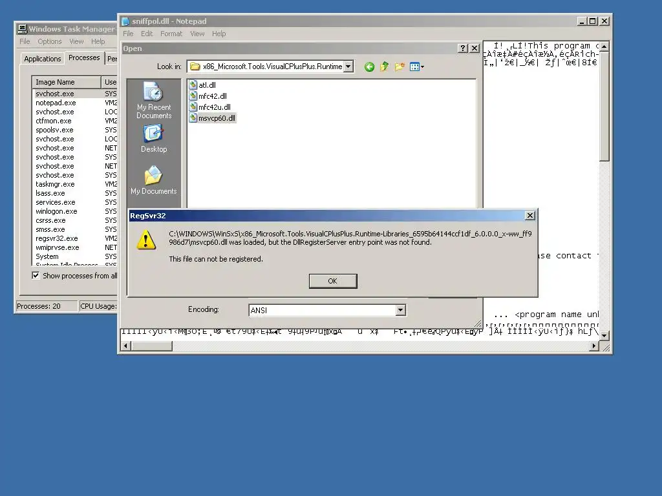Go to Desktop in the places bar
The height and width of the screenshot is (496, 662).
(154, 138)
